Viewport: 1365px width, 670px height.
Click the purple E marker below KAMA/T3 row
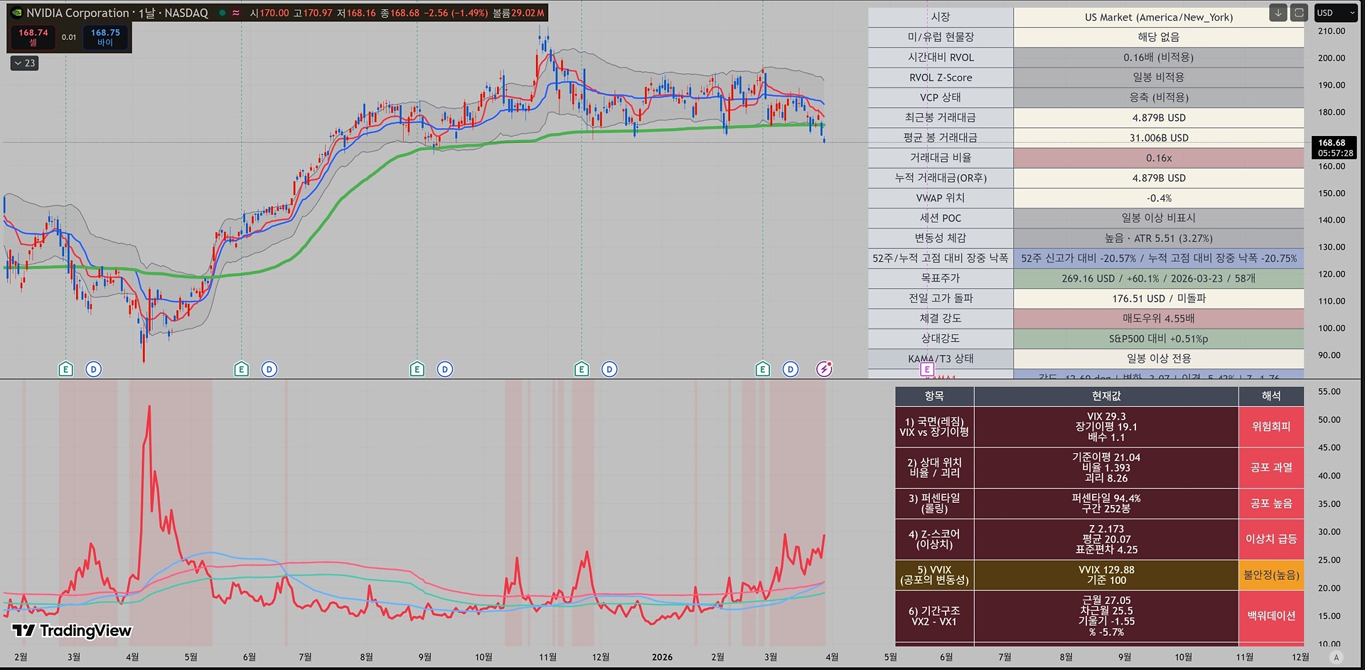pyautogui.click(x=926, y=369)
